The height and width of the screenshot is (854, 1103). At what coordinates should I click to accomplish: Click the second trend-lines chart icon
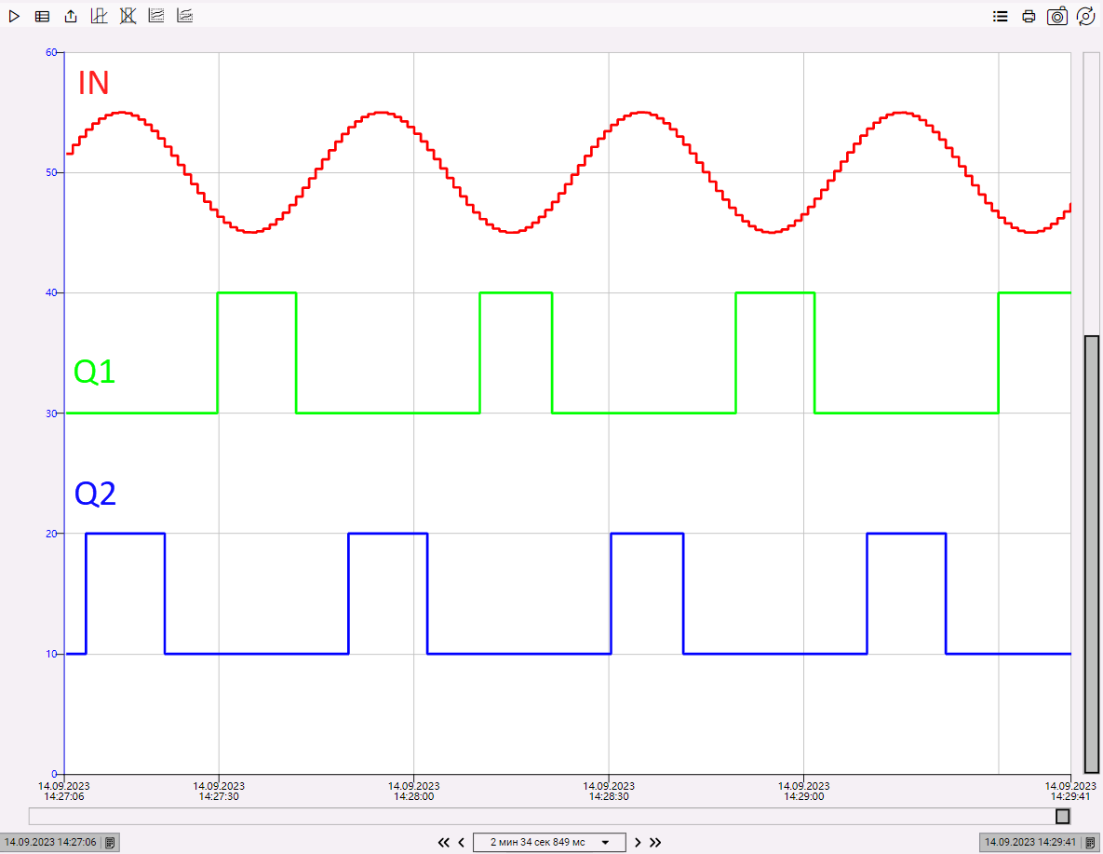pyautogui.click(x=185, y=16)
